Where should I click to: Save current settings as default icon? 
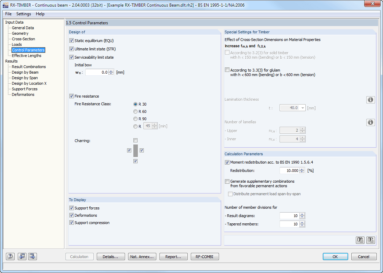tap(370, 240)
